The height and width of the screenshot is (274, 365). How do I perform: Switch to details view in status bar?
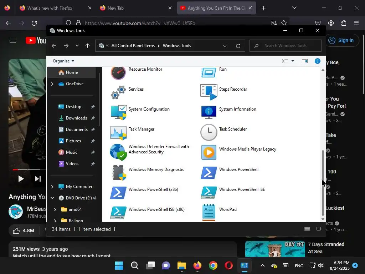[307, 229]
